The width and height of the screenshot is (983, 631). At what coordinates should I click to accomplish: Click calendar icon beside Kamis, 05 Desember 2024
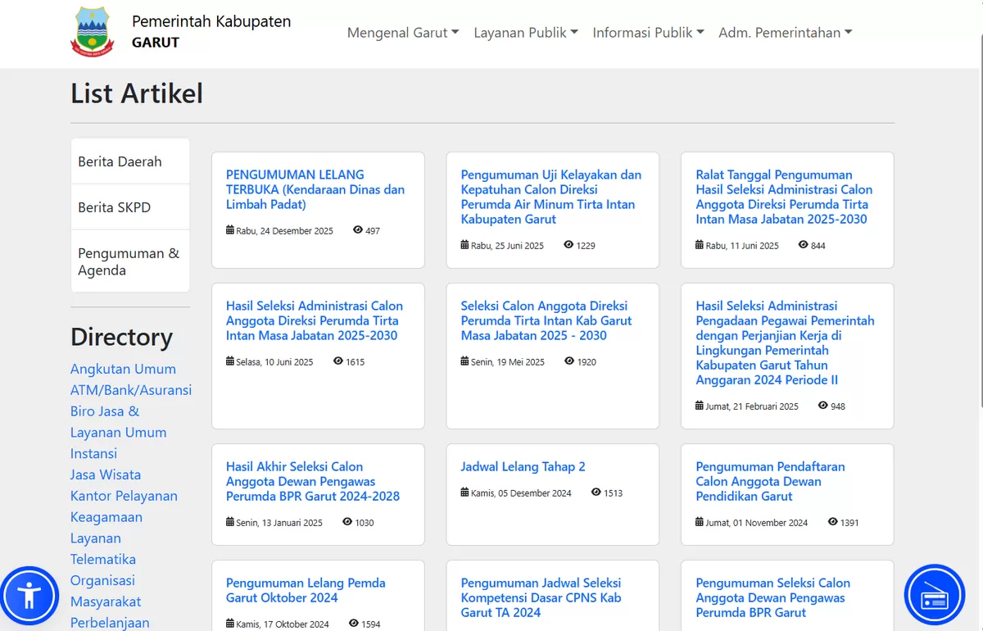(465, 493)
